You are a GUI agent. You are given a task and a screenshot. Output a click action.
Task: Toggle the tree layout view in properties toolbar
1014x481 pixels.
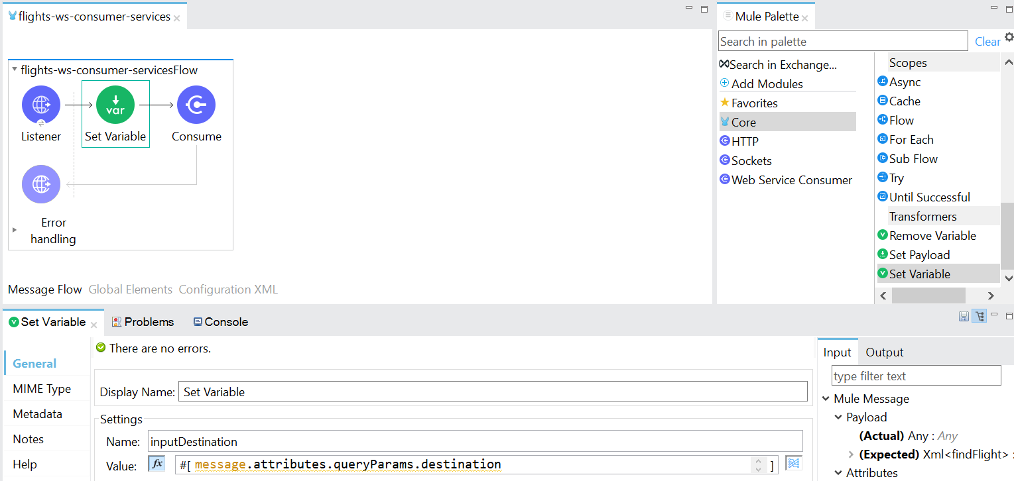point(979,316)
